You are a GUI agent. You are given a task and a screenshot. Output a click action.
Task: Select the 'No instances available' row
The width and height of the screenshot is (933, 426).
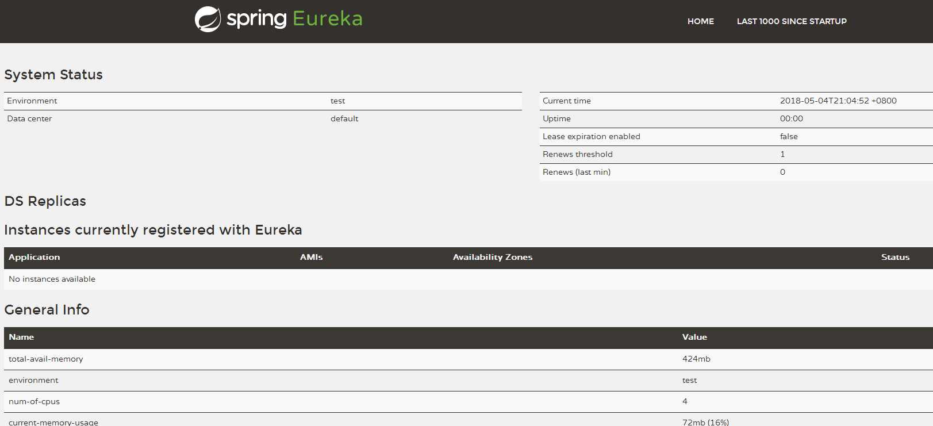click(469, 279)
